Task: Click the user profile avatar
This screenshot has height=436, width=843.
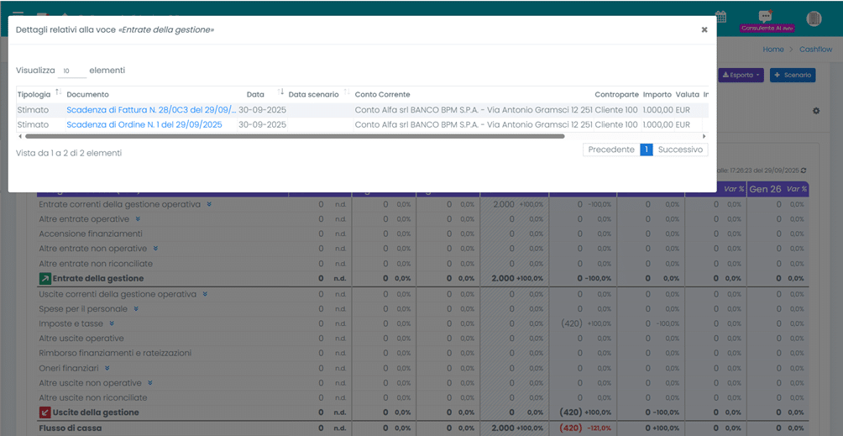Action: point(814,18)
